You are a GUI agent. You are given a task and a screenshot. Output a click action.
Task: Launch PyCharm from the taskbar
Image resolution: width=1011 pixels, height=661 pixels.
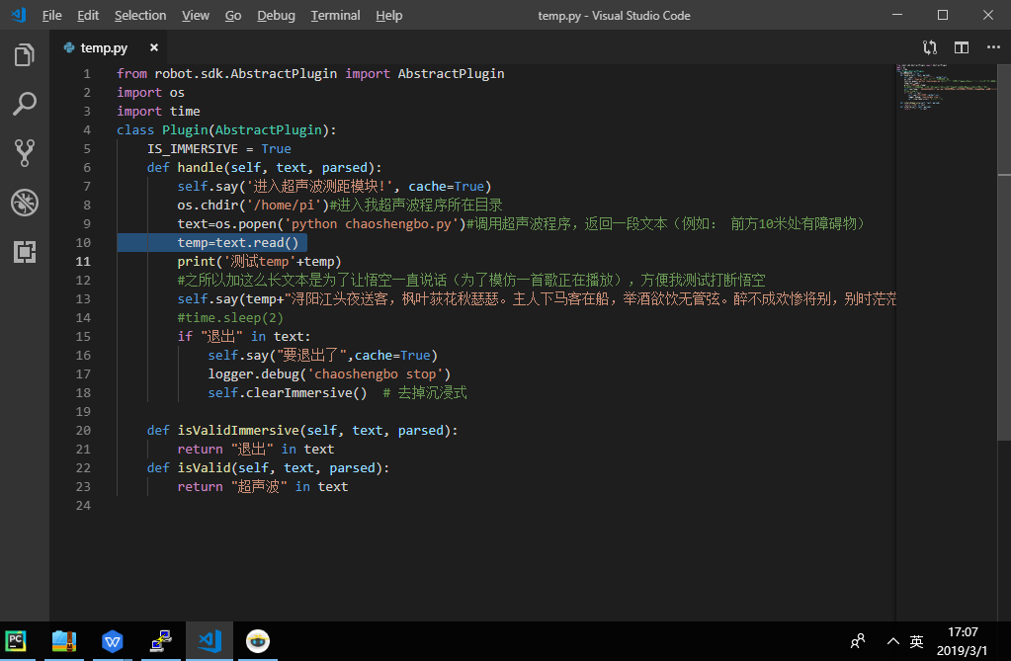(16, 641)
